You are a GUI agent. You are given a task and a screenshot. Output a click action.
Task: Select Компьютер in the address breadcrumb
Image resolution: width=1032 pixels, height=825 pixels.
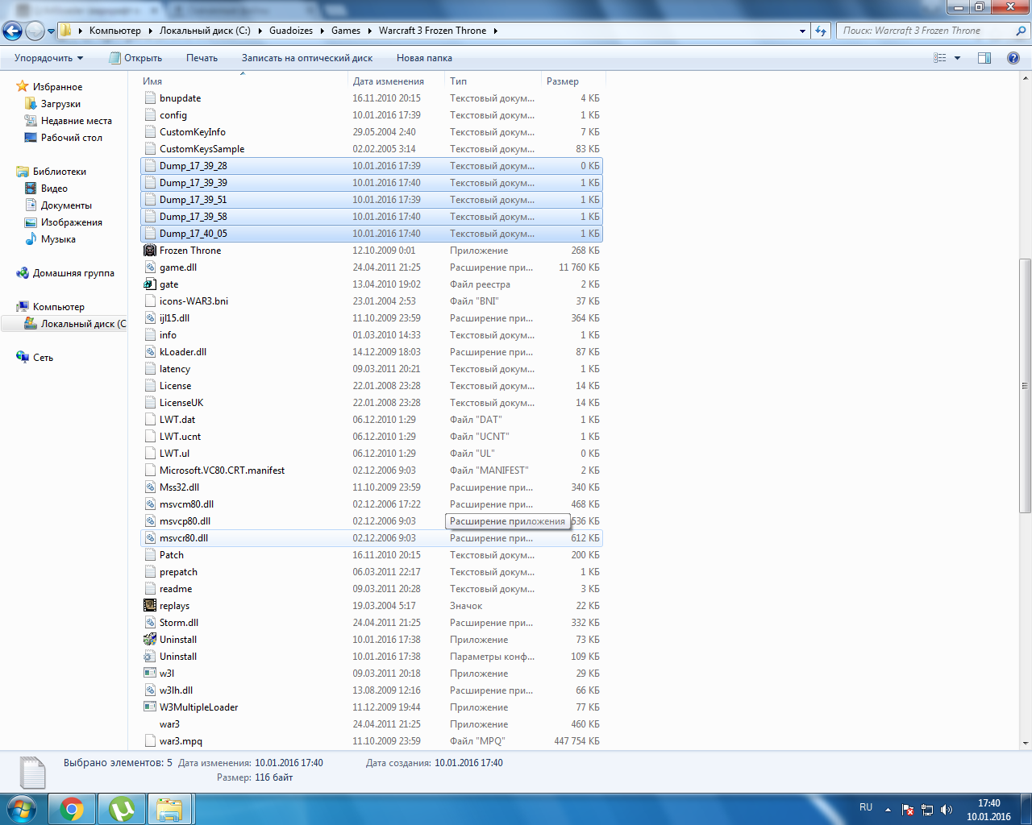pos(115,31)
